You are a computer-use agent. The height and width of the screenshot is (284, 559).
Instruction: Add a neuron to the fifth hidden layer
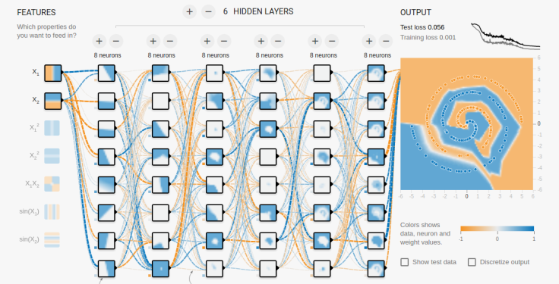(314, 41)
